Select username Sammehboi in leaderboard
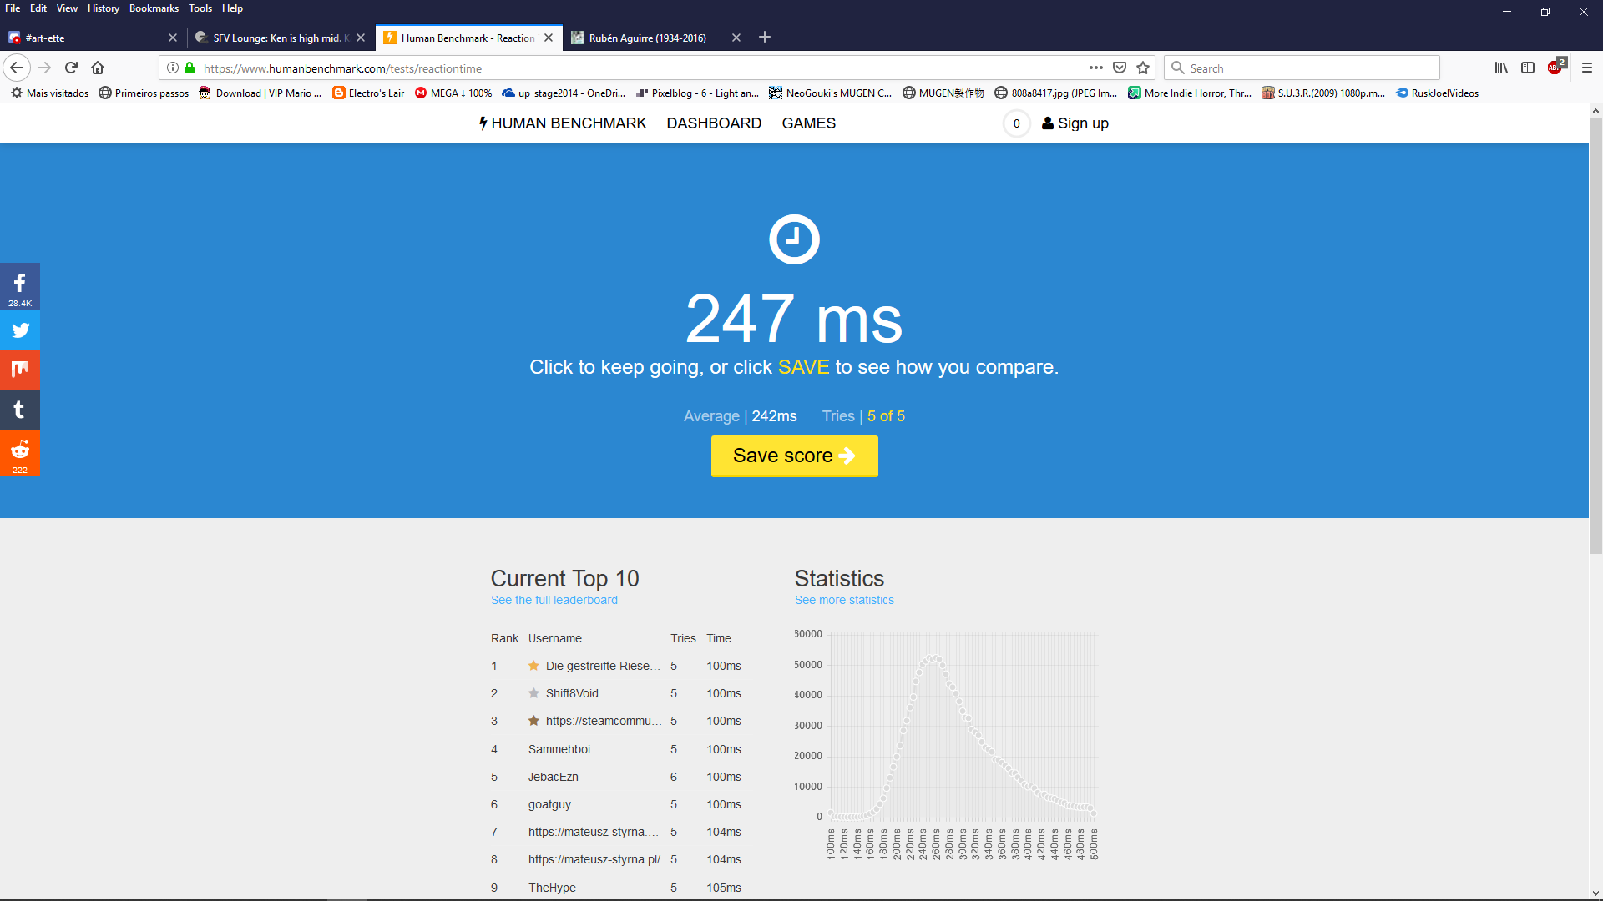 click(559, 749)
